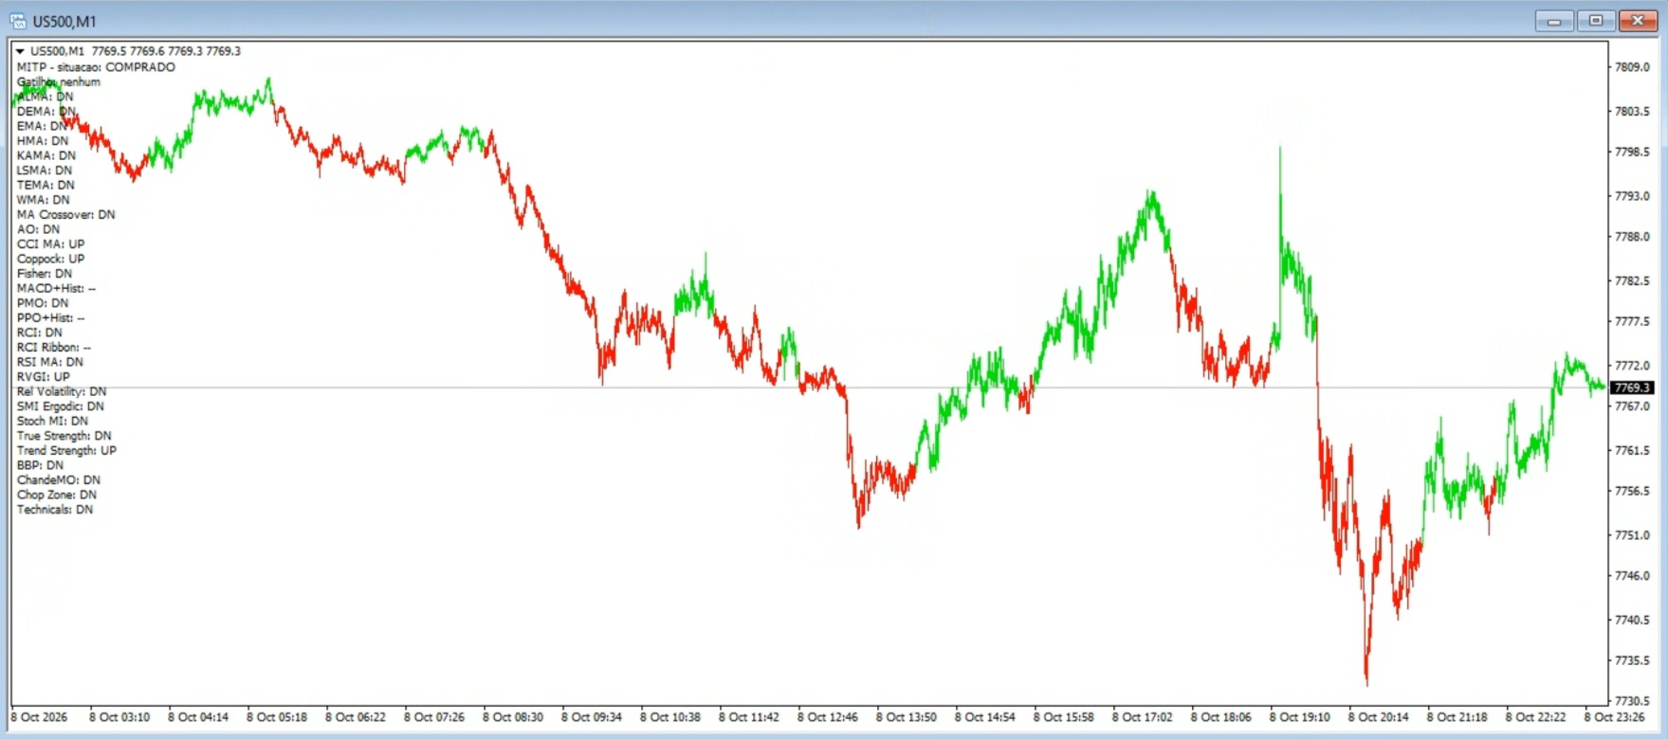Screen dimensions: 1668x739
Task: Restore the US500,M1 chart window size
Action: [1596, 21]
